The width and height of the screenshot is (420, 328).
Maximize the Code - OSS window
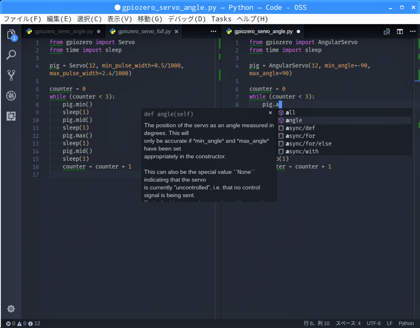point(402,7)
